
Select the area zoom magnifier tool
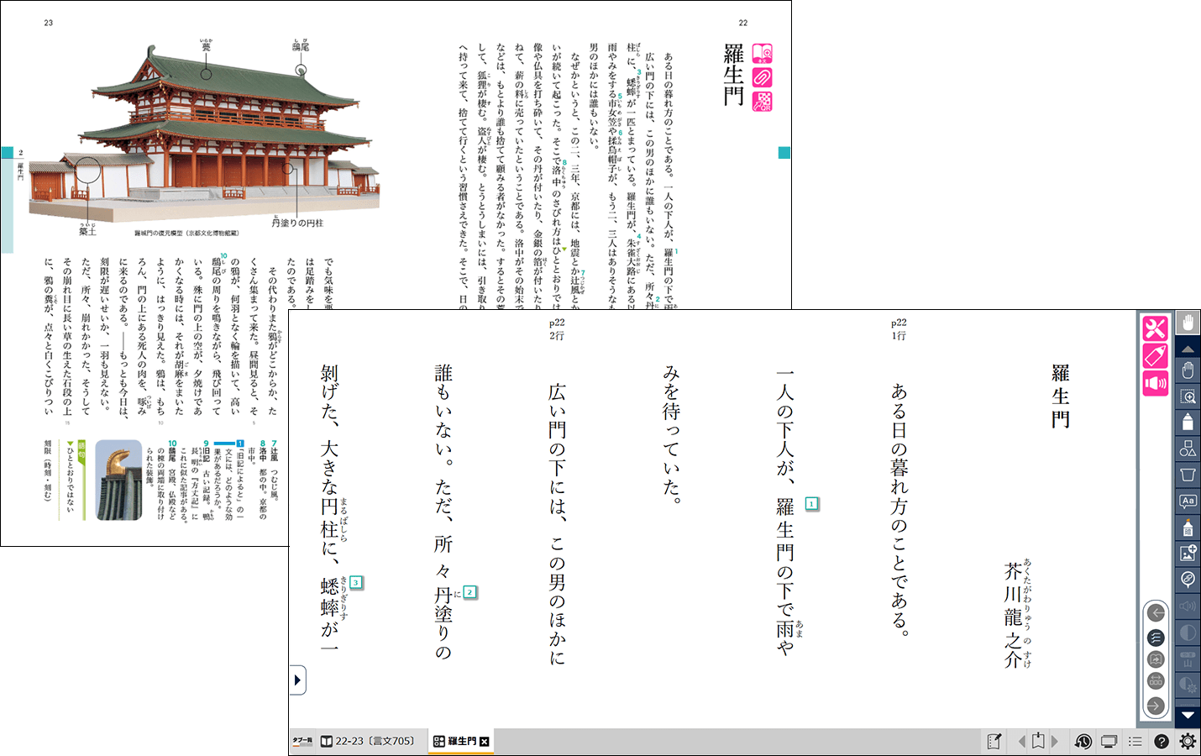1188,396
